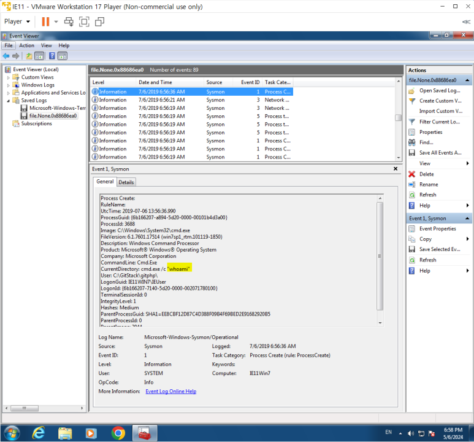Click the volume icon in system tray
The image size is (474, 442).
pyautogui.click(x=410, y=433)
